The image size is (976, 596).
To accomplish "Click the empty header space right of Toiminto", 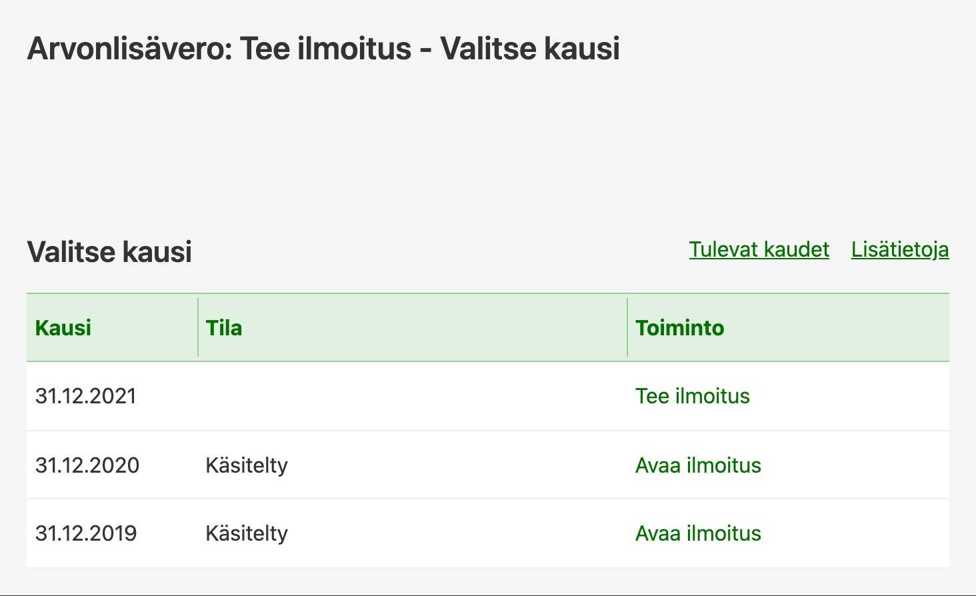I will tap(840, 328).
